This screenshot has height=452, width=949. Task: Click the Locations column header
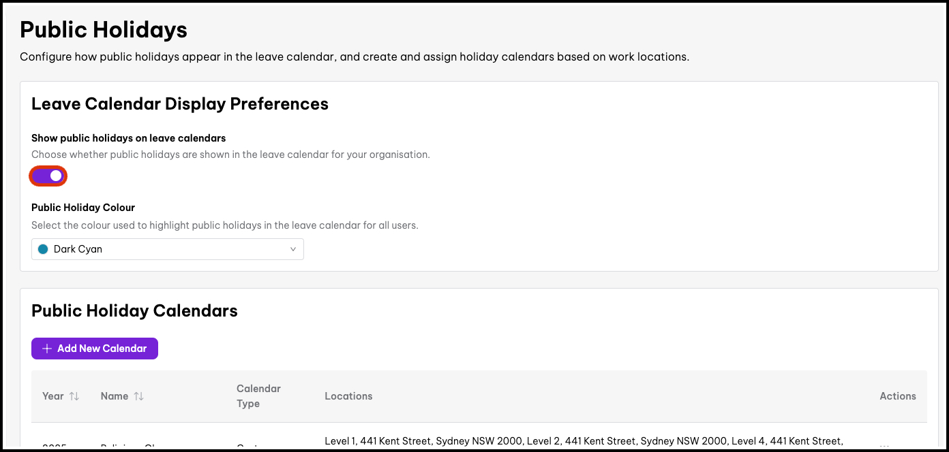point(348,396)
